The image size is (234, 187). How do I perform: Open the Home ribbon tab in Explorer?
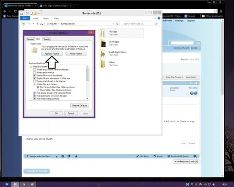pos(35,19)
